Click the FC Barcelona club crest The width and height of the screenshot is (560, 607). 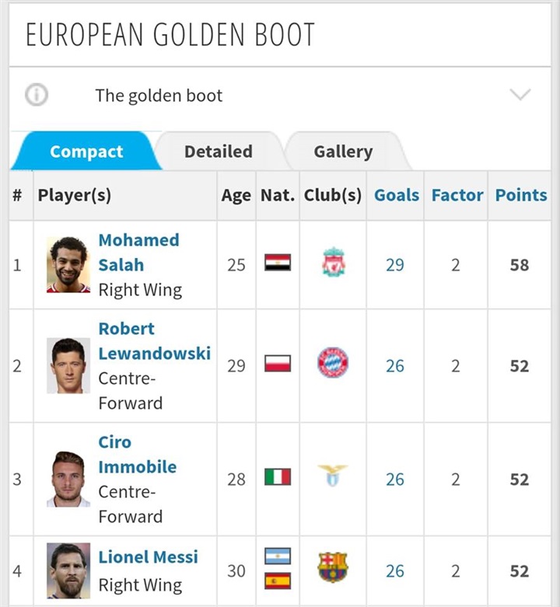click(333, 567)
